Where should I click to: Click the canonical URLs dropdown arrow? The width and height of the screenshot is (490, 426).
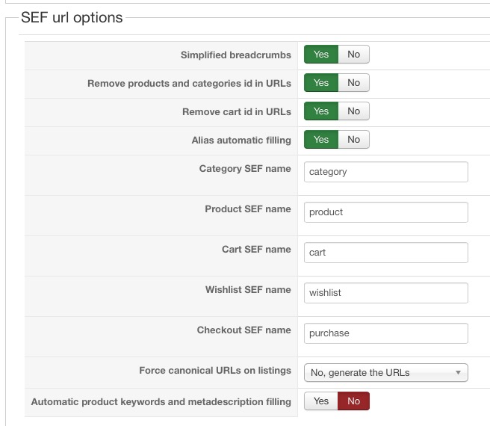[458, 373]
